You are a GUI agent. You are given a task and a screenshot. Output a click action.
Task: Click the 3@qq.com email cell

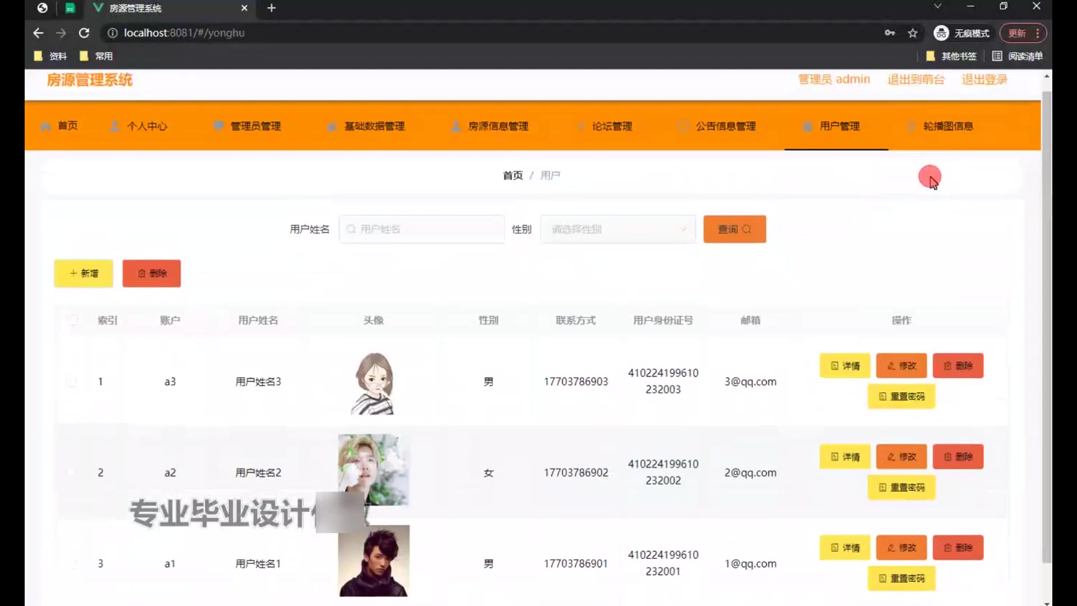(x=750, y=382)
